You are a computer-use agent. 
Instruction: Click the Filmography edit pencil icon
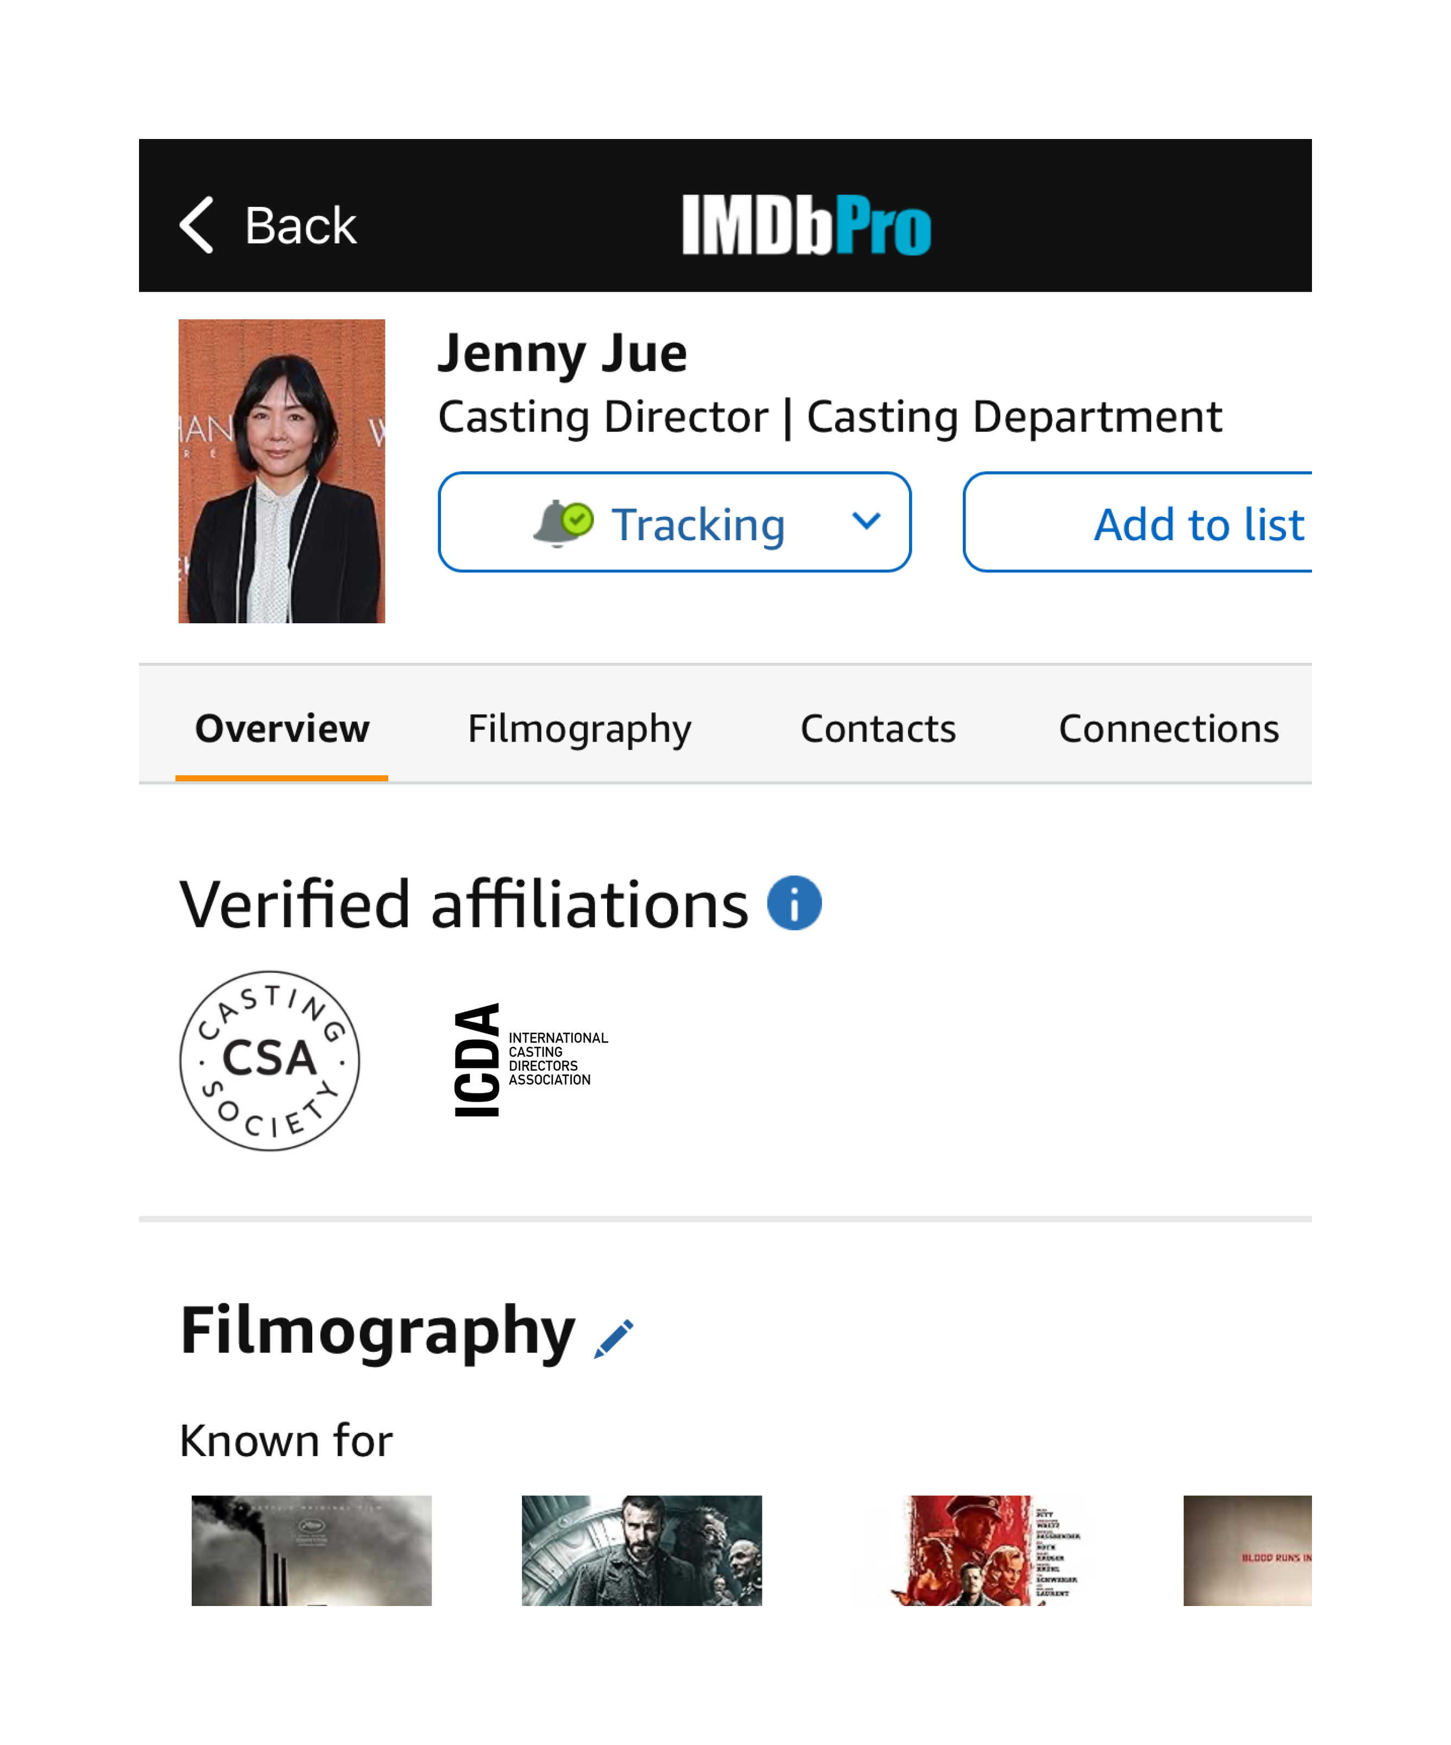click(x=614, y=1339)
